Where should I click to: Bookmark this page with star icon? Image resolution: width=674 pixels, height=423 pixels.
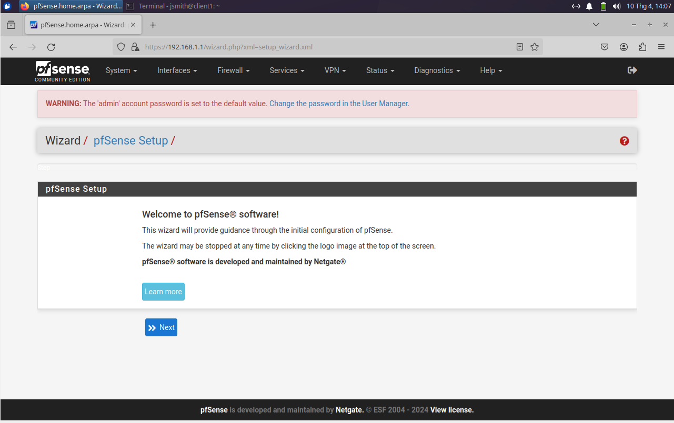(x=535, y=47)
